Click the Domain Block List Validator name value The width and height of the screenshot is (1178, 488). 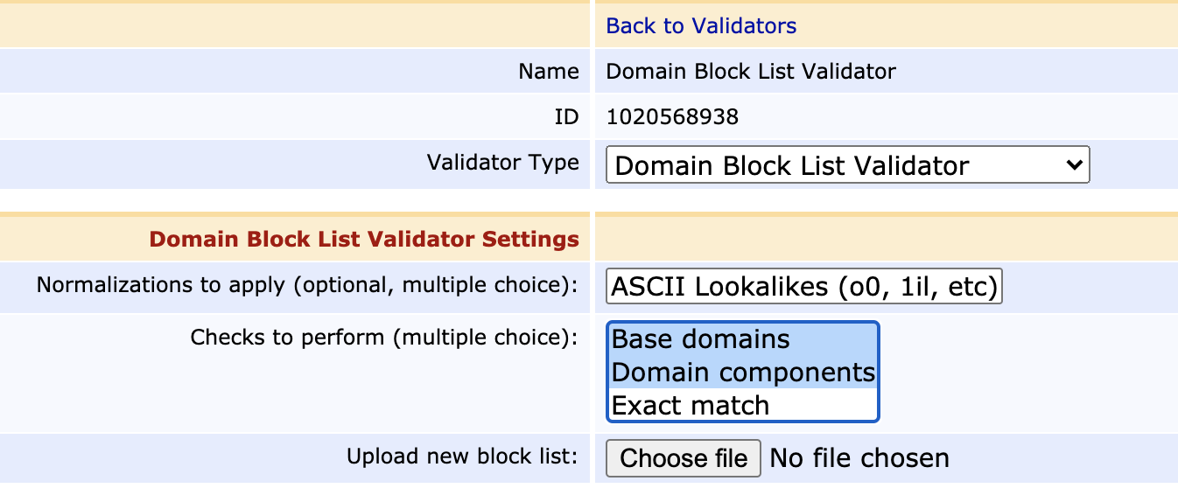click(751, 72)
